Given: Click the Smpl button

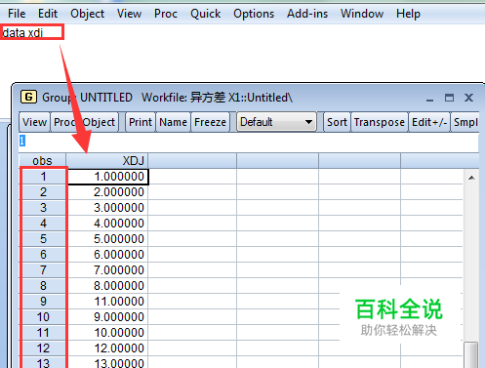Looking at the screenshot, I should tap(465, 122).
